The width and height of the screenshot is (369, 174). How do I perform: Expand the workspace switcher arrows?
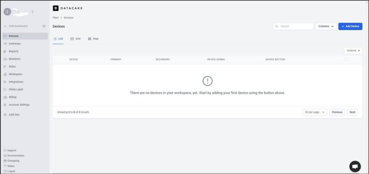[x=32, y=12]
